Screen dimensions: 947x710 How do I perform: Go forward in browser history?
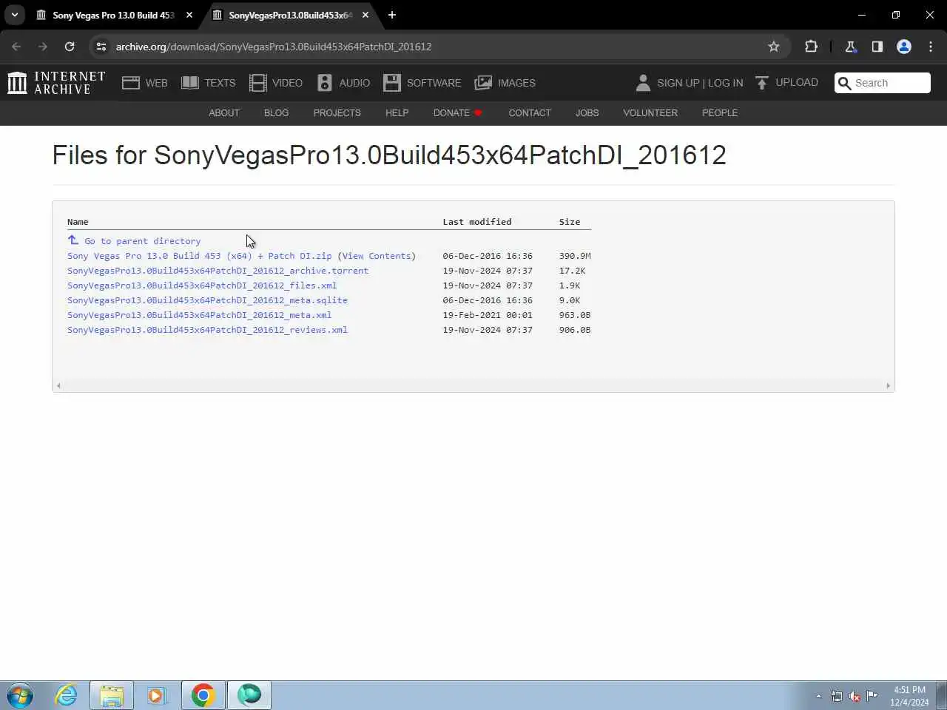pyautogui.click(x=43, y=47)
